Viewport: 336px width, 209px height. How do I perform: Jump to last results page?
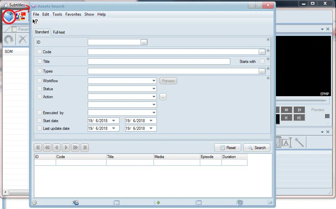point(85,148)
